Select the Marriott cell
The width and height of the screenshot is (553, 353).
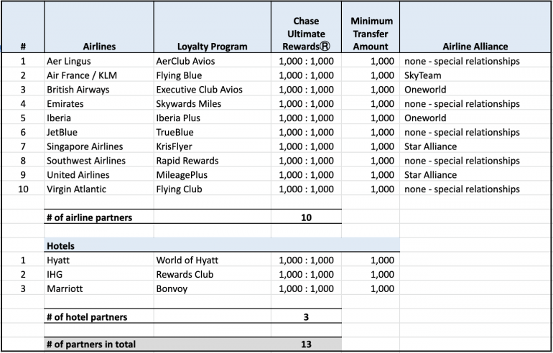[65, 288]
